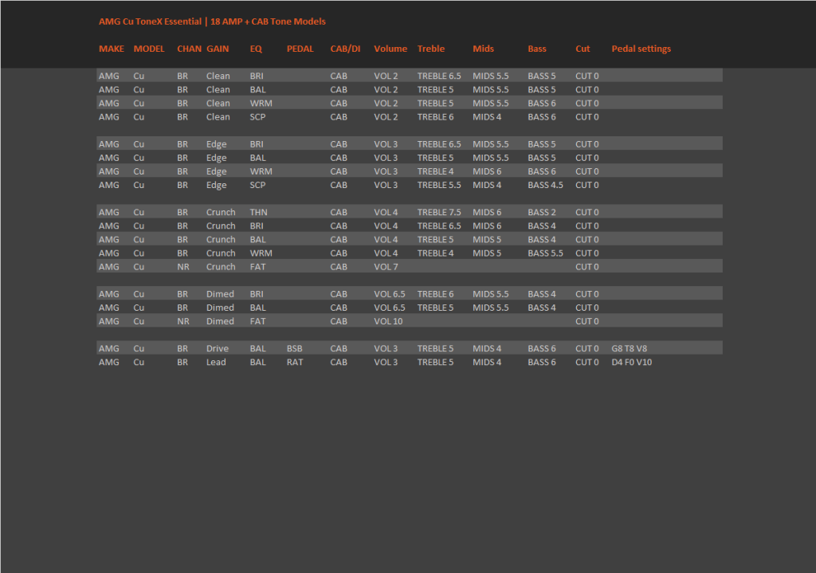Click 'MIDS 4' in the Clean SCP row

[x=487, y=116]
